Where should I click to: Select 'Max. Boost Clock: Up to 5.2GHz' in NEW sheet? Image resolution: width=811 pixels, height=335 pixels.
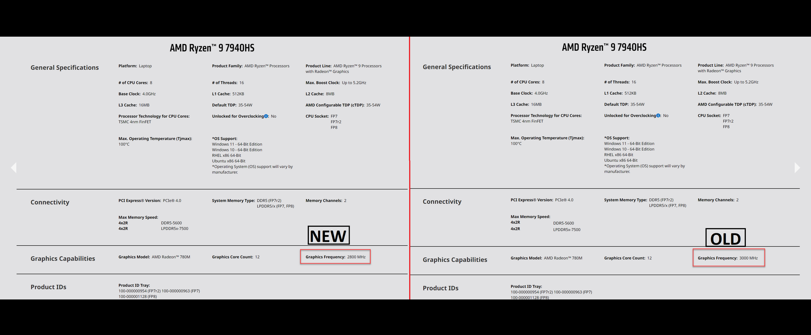pyautogui.click(x=336, y=83)
